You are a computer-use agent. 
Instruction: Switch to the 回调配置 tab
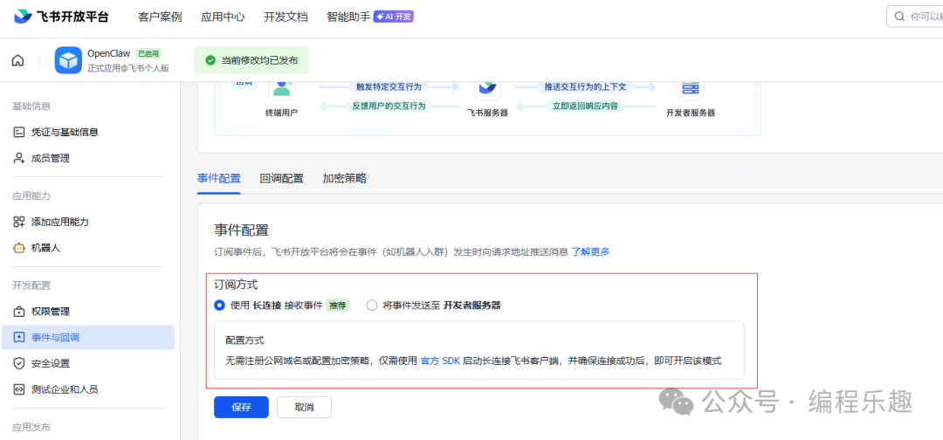tap(281, 178)
